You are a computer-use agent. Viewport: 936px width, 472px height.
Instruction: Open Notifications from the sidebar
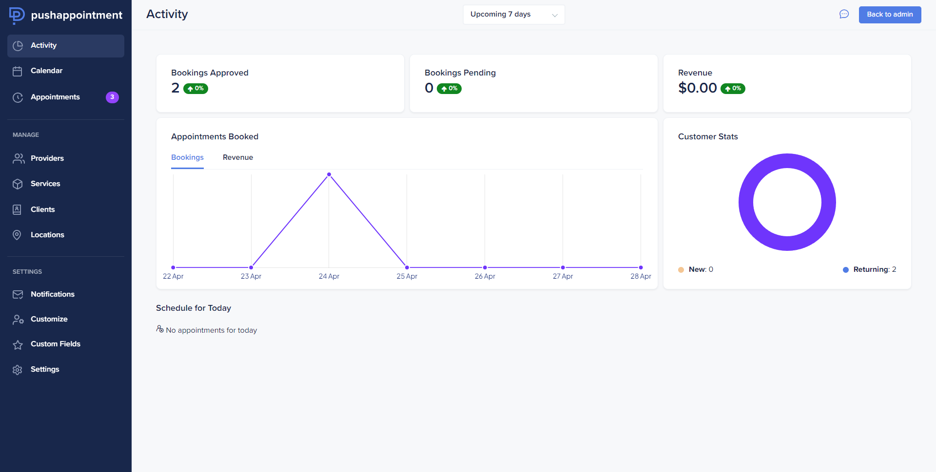coord(52,294)
